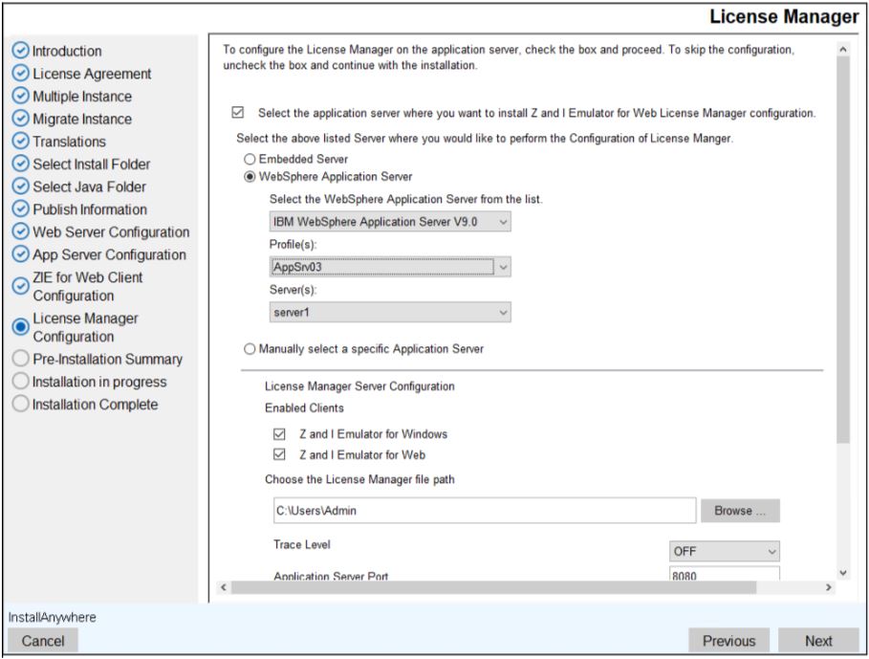Click the Web Server Configuration checkmark icon

(20, 231)
